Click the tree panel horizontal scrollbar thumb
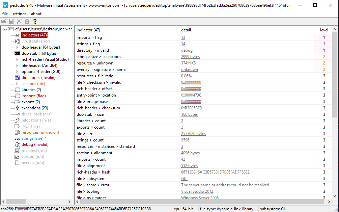 click(16, 202)
